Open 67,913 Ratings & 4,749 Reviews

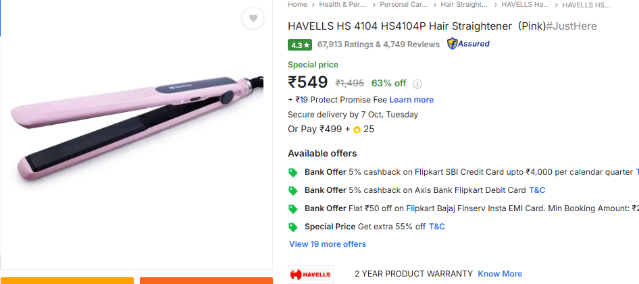pyautogui.click(x=378, y=45)
